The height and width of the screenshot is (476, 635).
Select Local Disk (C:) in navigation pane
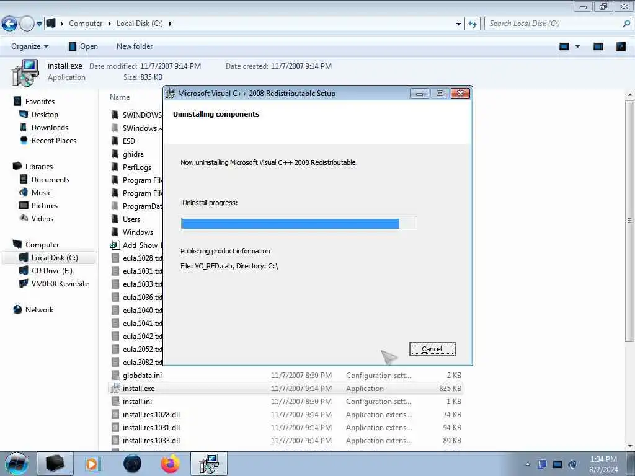point(50,257)
